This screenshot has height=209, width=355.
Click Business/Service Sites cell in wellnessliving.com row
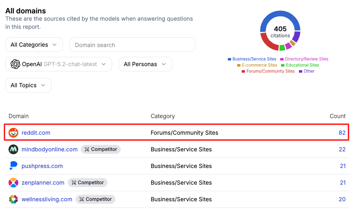click(x=181, y=199)
